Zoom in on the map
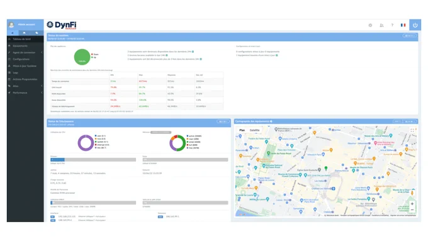 (412, 204)
